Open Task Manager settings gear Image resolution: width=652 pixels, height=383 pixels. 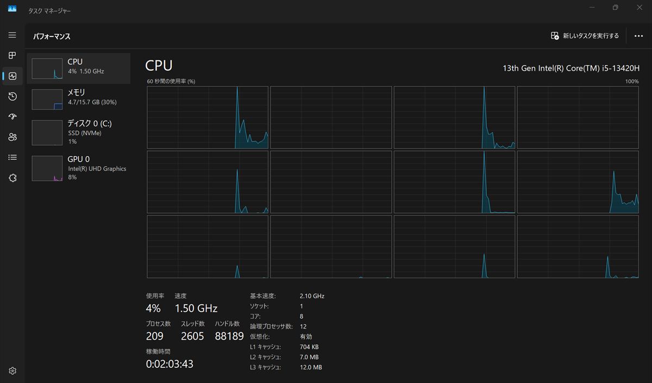click(x=12, y=371)
